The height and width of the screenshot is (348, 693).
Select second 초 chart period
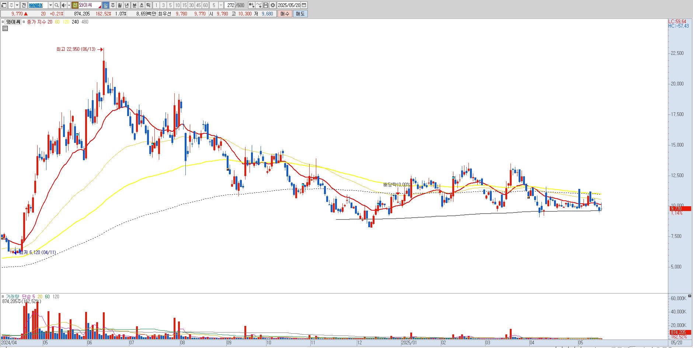tap(141, 5)
